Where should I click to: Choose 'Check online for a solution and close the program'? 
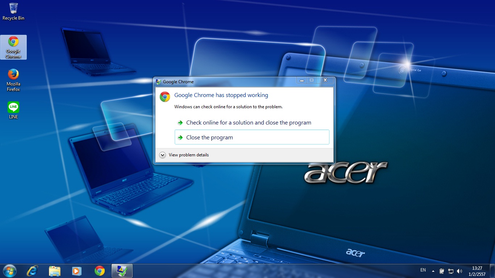tap(252, 123)
